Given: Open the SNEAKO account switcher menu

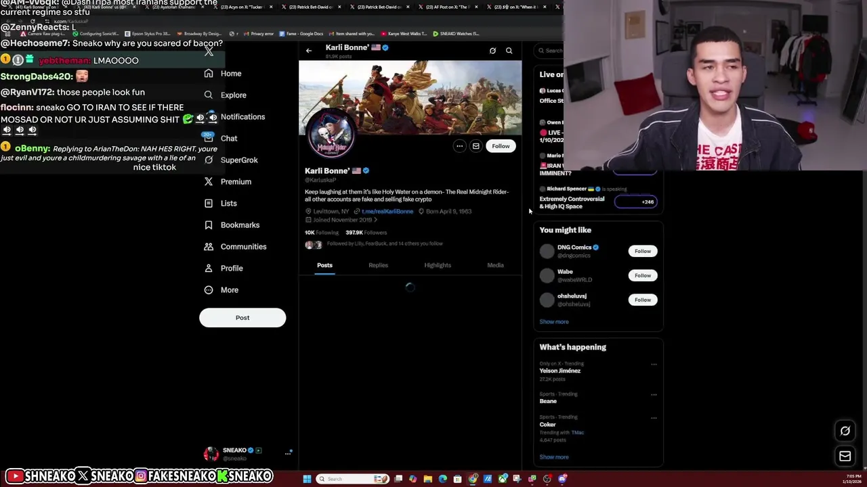Looking at the screenshot, I should click(x=248, y=454).
